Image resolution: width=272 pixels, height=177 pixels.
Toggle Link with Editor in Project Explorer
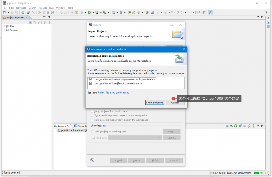tap(34, 22)
